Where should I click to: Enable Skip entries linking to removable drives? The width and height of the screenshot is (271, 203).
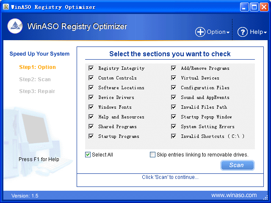point(152,154)
